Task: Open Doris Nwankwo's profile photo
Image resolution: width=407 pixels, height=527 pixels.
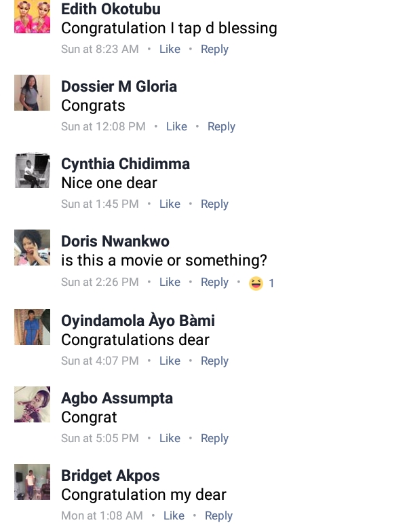Action: point(33,248)
